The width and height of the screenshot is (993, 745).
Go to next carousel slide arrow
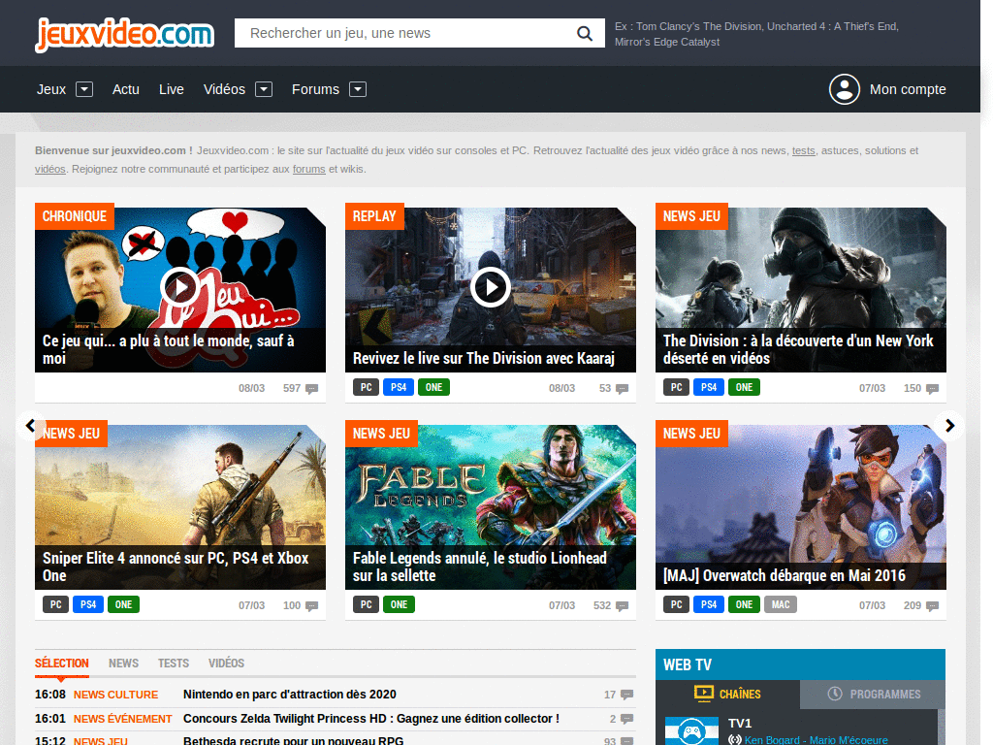(949, 426)
